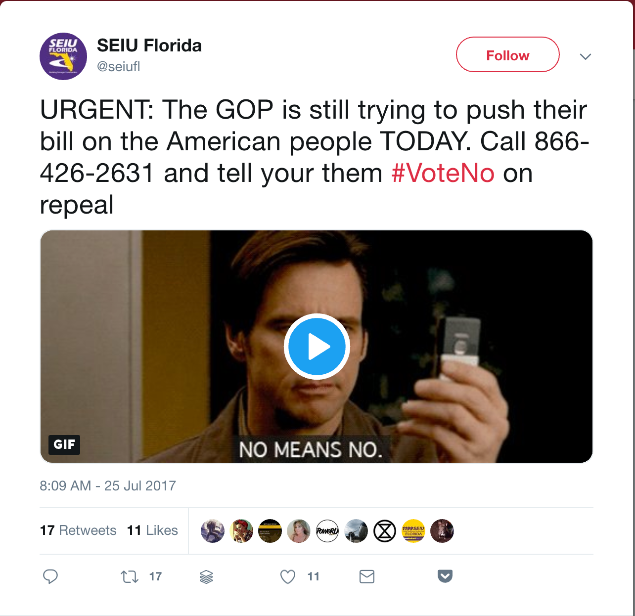Image resolution: width=635 pixels, height=616 pixels.
Task: Open the 1199SEIU Florida liker avatar
Action: (413, 531)
